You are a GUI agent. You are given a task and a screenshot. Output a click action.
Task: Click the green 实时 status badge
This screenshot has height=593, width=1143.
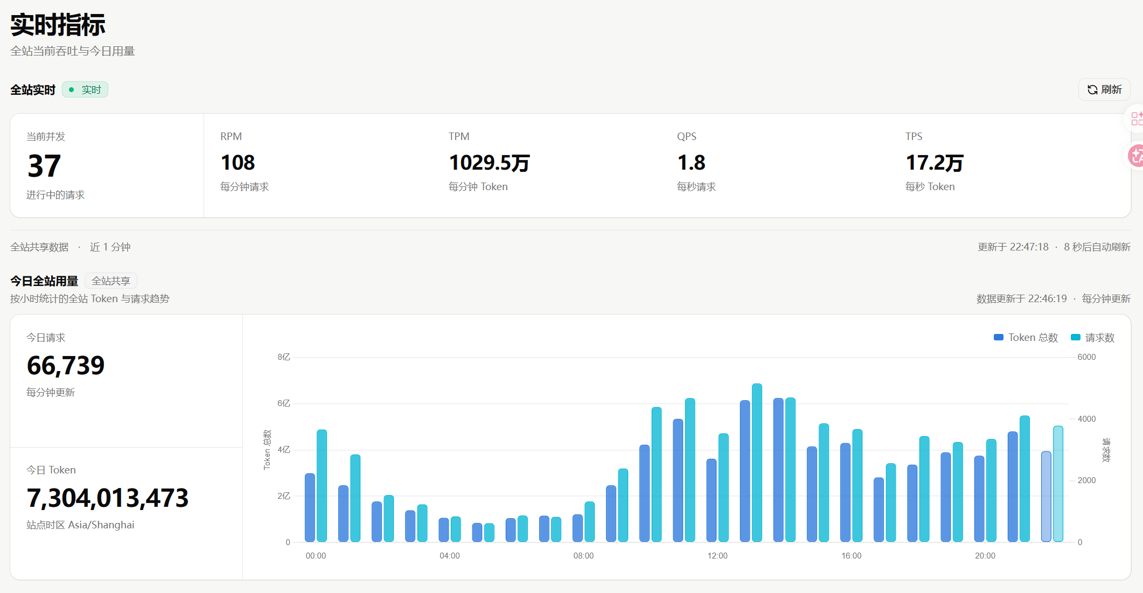point(85,89)
